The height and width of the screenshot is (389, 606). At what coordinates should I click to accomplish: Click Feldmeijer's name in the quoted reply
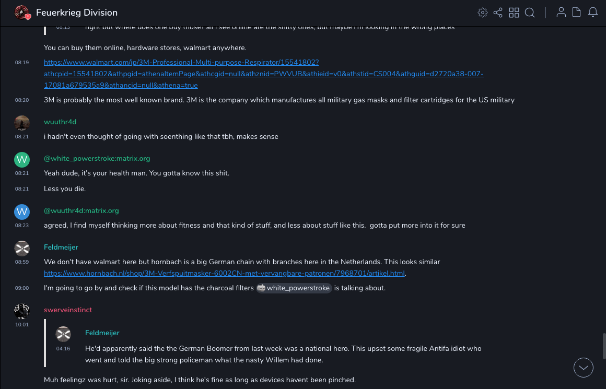click(102, 333)
